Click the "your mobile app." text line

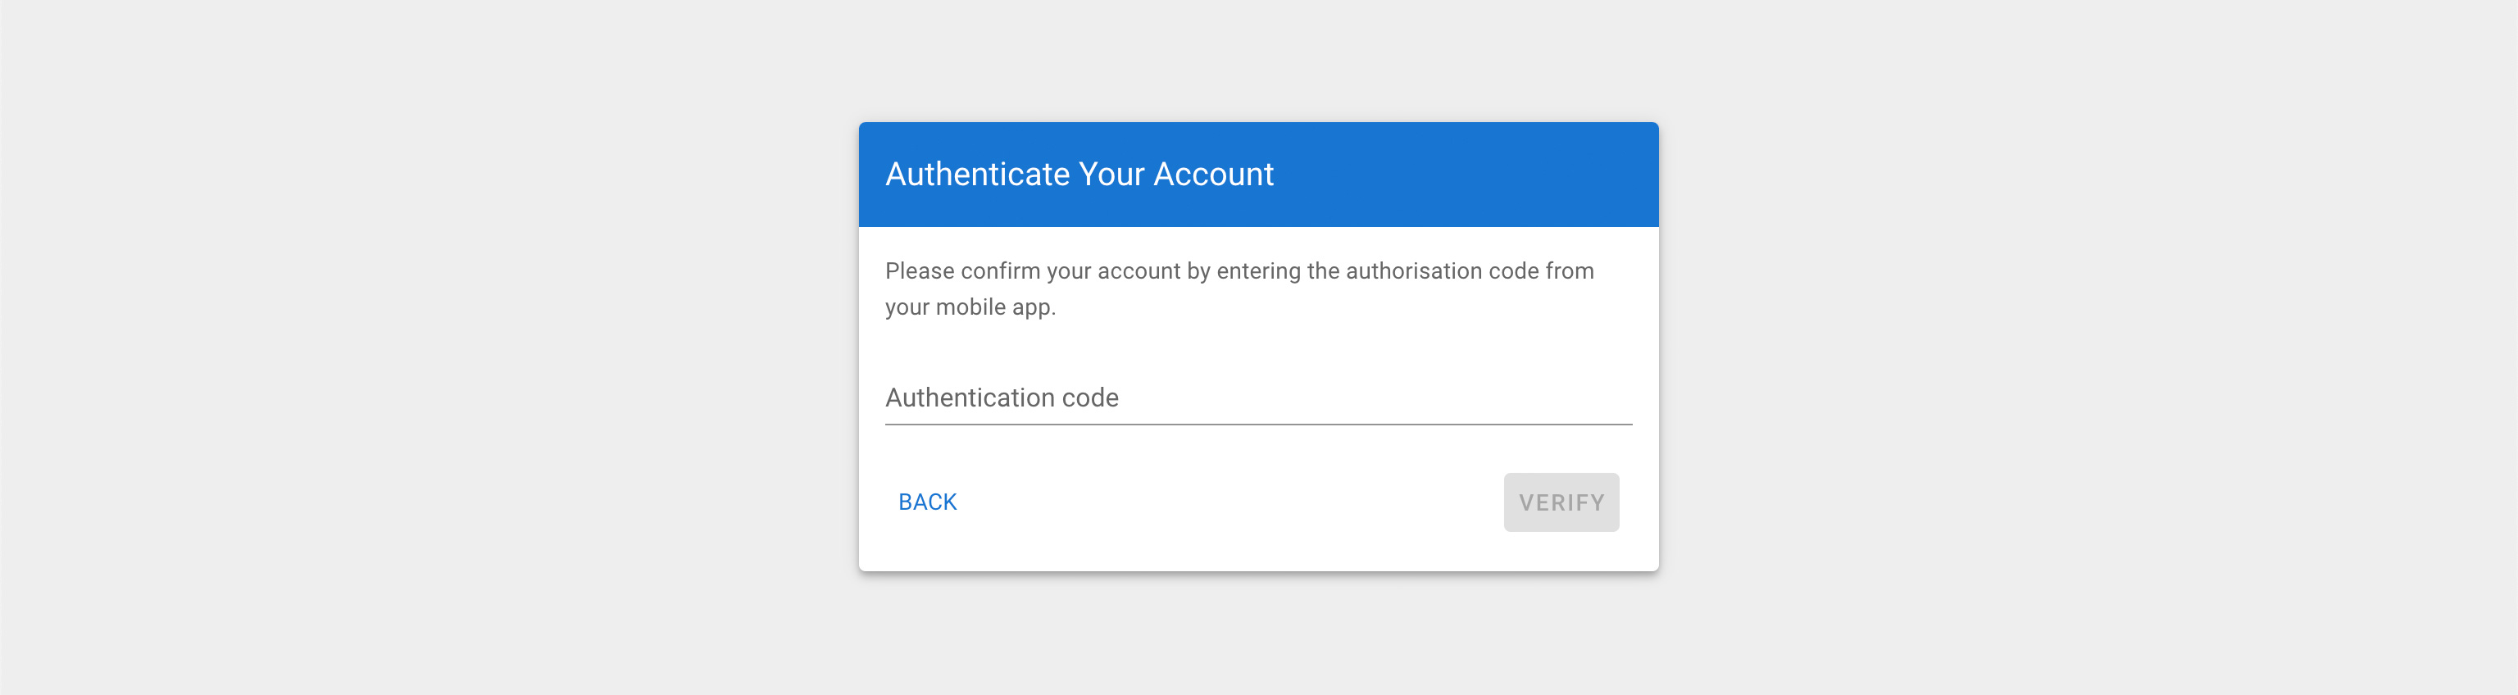pos(970,307)
